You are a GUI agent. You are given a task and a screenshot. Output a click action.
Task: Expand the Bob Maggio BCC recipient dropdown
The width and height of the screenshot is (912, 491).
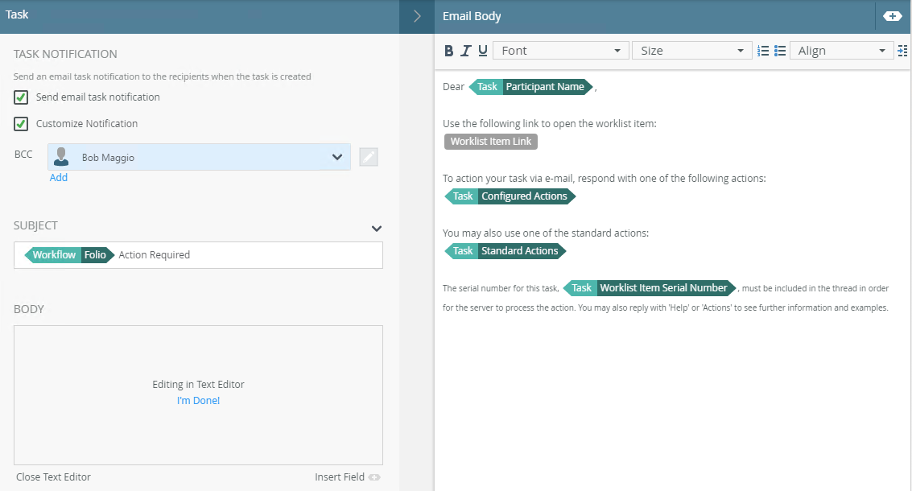coord(337,158)
